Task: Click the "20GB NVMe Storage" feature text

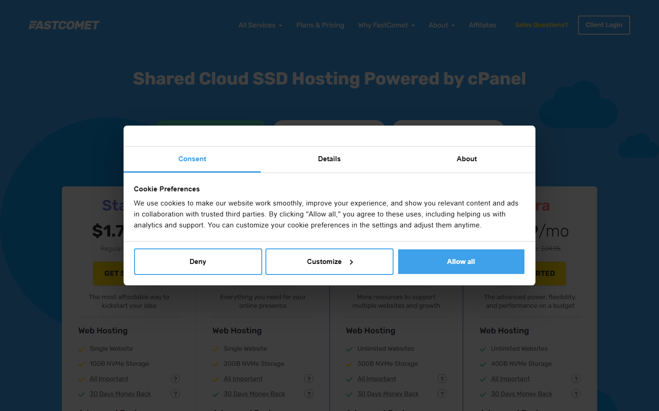Action: click(254, 364)
